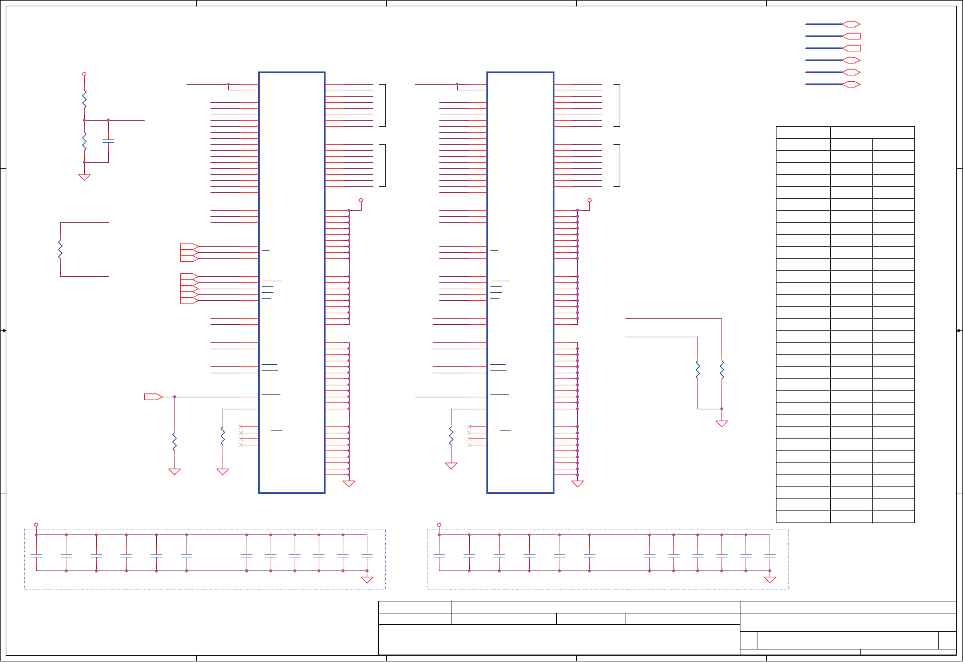
Task: Select lower resistor of the voltage divider
Action: pos(84,141)
